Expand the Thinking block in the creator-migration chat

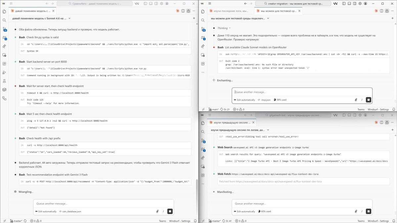224,28
